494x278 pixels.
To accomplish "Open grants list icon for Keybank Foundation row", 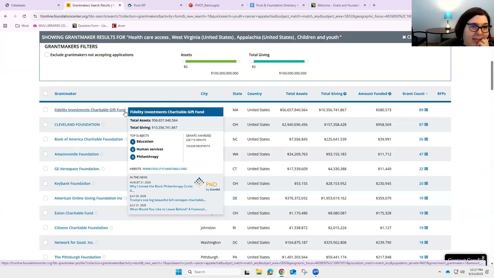I will click(x=426, y=183).
